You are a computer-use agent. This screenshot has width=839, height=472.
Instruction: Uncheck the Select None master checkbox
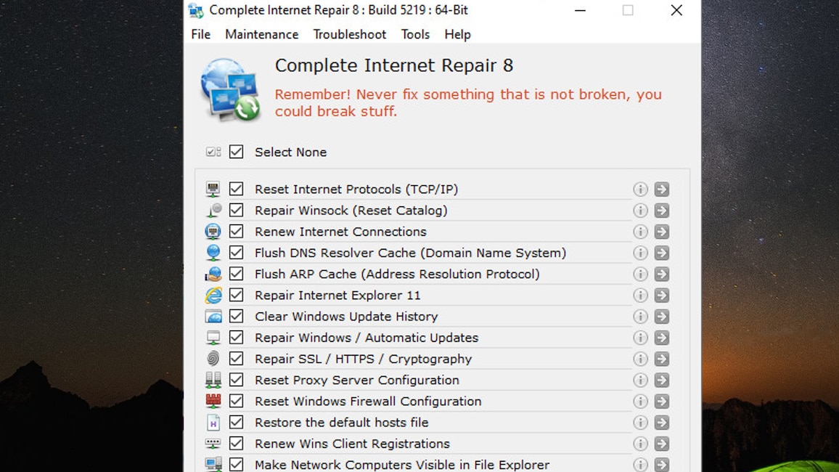pos(237,152)
